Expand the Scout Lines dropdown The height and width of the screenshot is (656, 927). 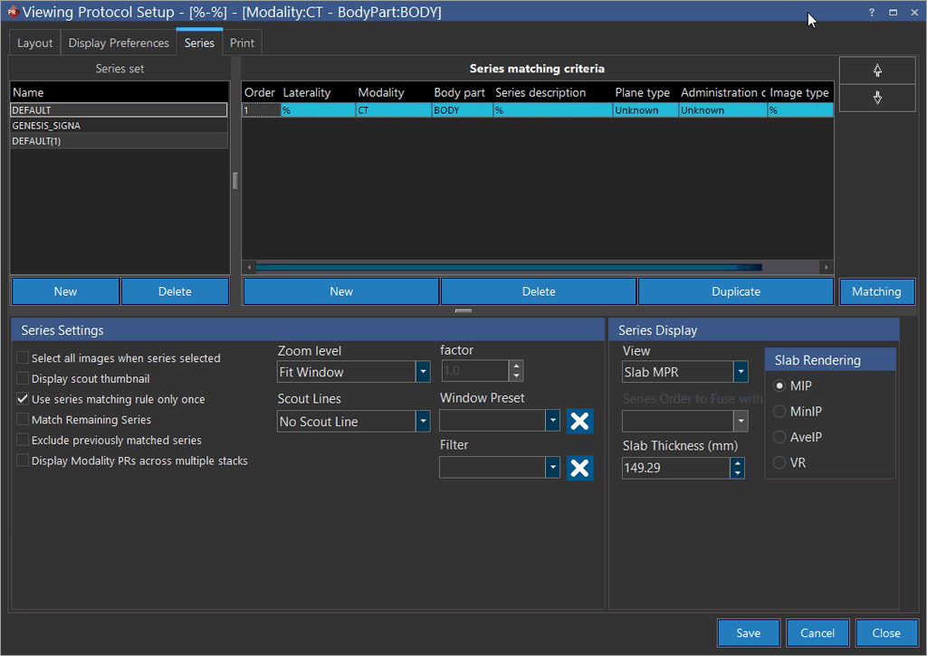point(422,422)
